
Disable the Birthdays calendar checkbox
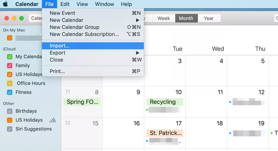point(10,111)
